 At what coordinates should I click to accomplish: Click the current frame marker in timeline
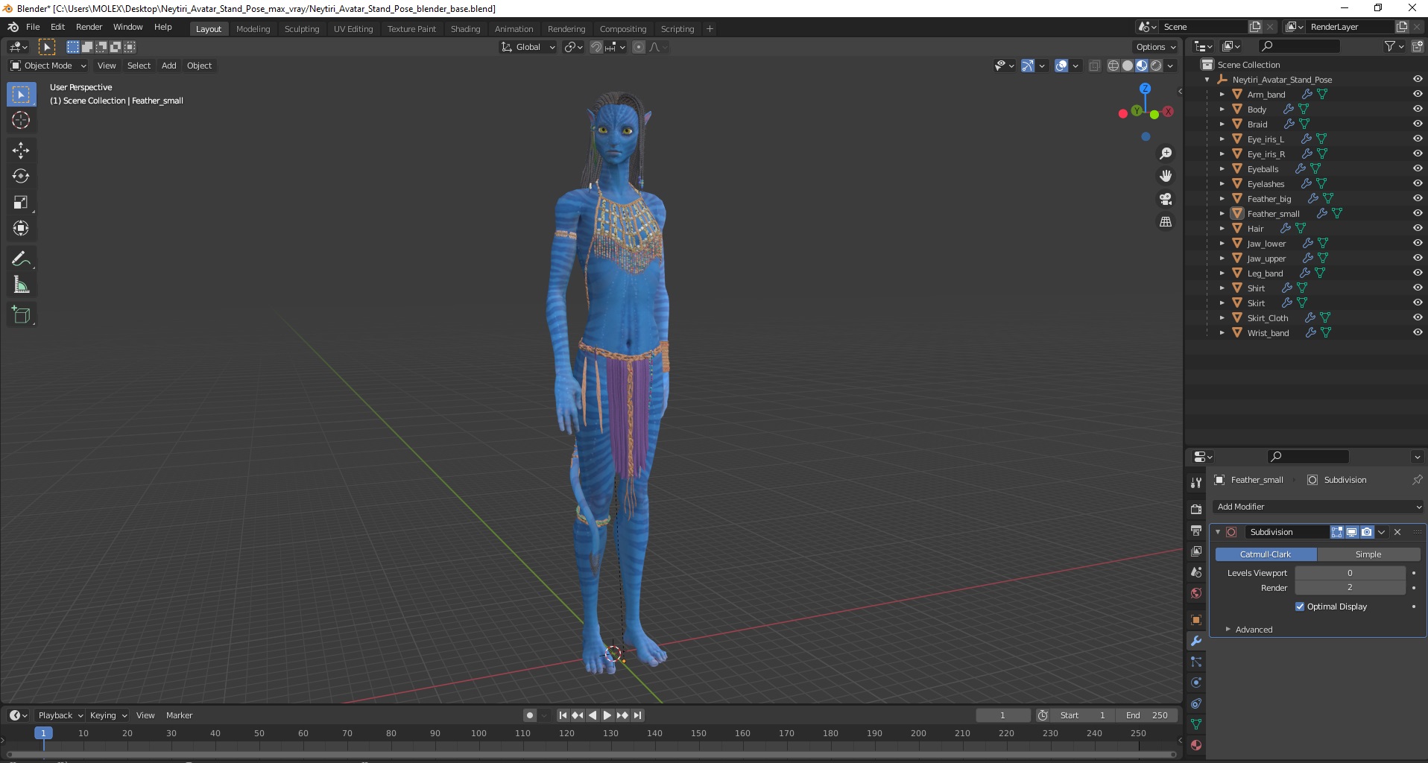43,733
